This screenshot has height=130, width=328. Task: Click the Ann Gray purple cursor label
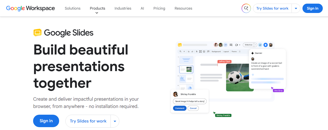278,91
